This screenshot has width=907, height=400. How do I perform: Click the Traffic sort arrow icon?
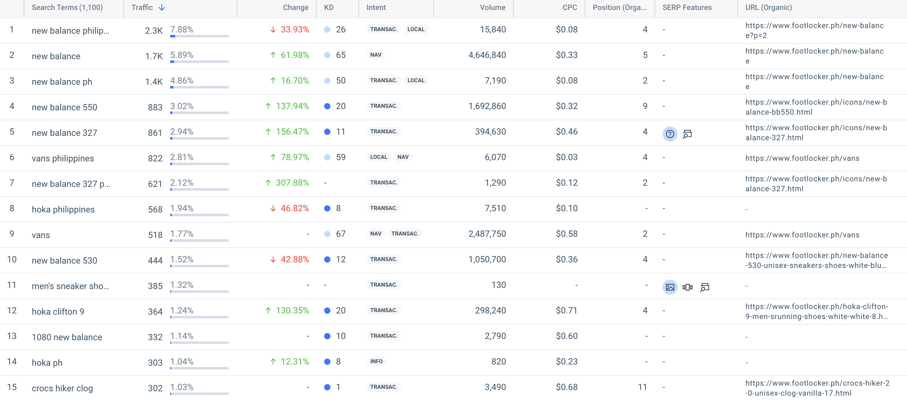click(x=162, y=7)
